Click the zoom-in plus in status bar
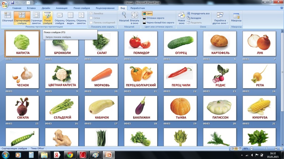The height and width of the screenshot is (159, 284). [x=276, y=148]
